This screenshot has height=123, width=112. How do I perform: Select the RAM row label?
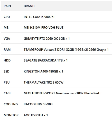(7, 50)
